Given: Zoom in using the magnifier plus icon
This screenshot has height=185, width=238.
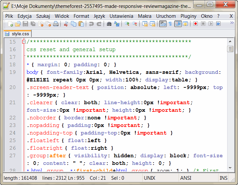Looking at the screenshot, I should click(x=127, y=24).
